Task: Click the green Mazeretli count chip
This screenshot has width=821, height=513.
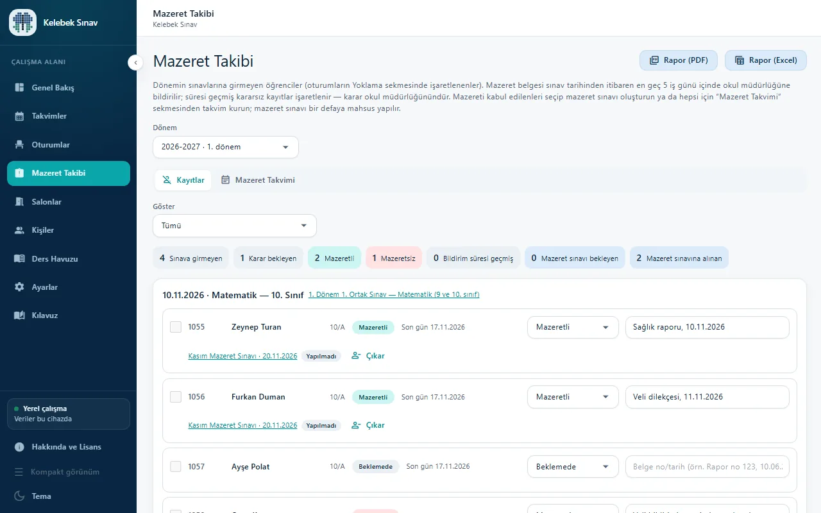Action: [x=334, y=258]
